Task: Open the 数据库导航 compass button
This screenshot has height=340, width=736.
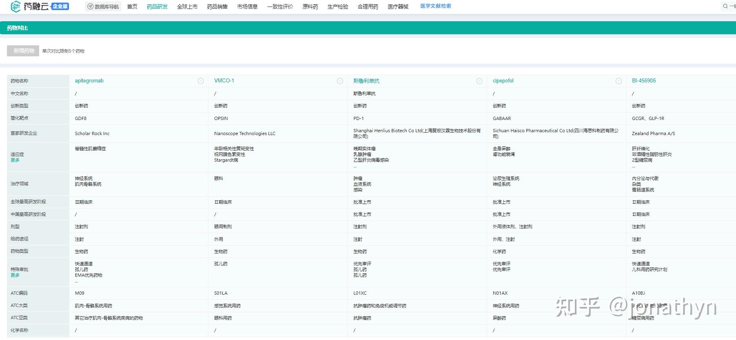Action: click(103, 7)
